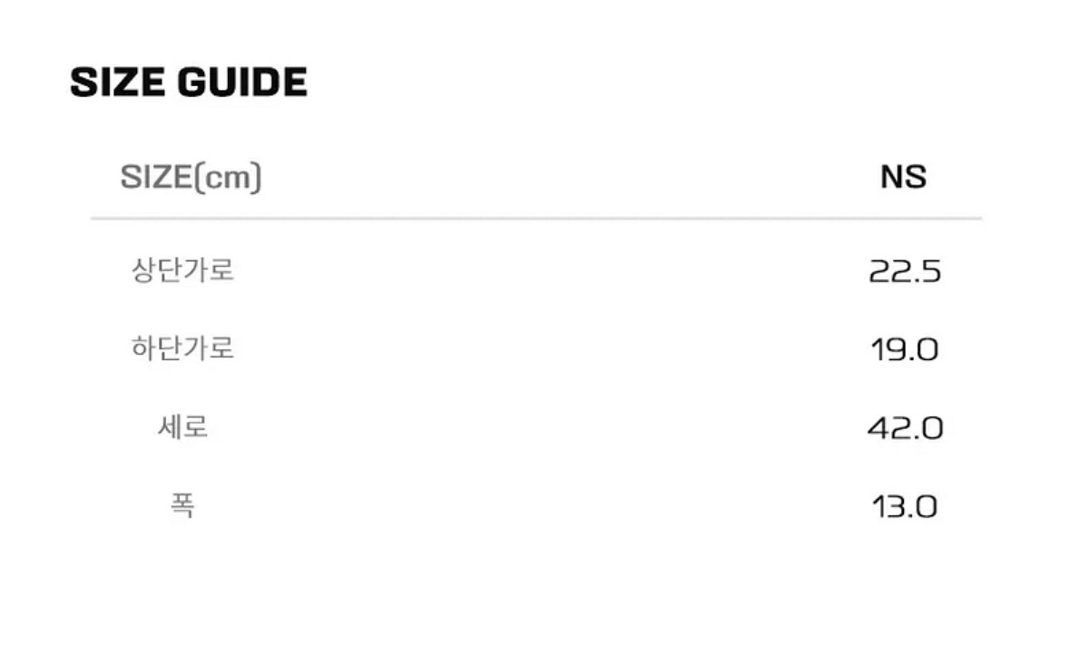The image size is (1070, 646).
Task: Click the 상단 characters in 상단가로
Action: click(x=158, y=270)
